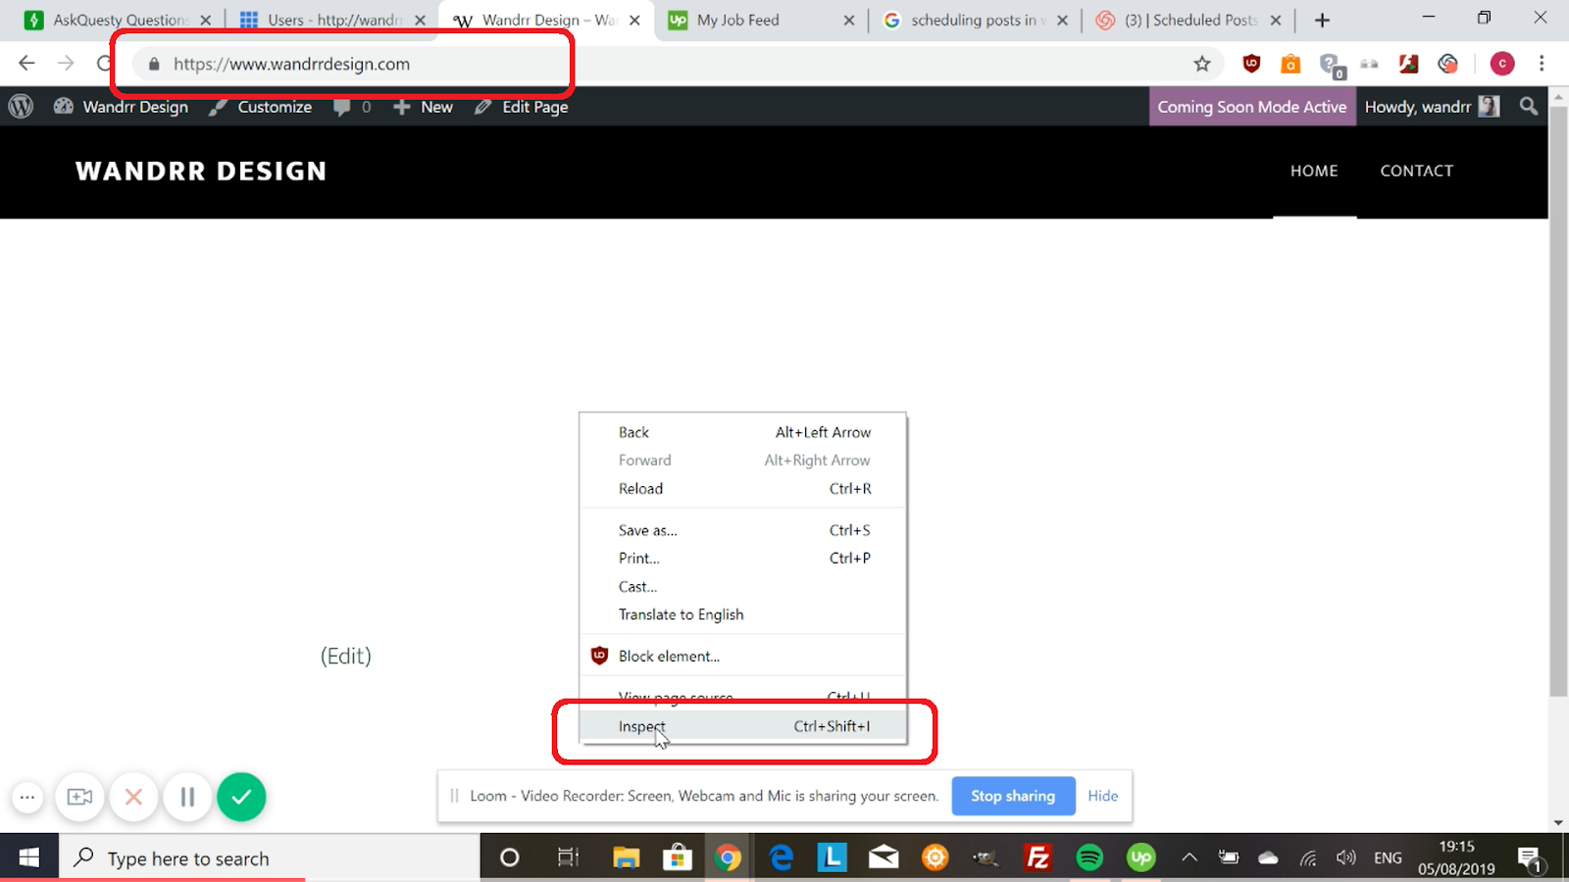
Task: Click the address bar URL field
Action: [677, 64]
